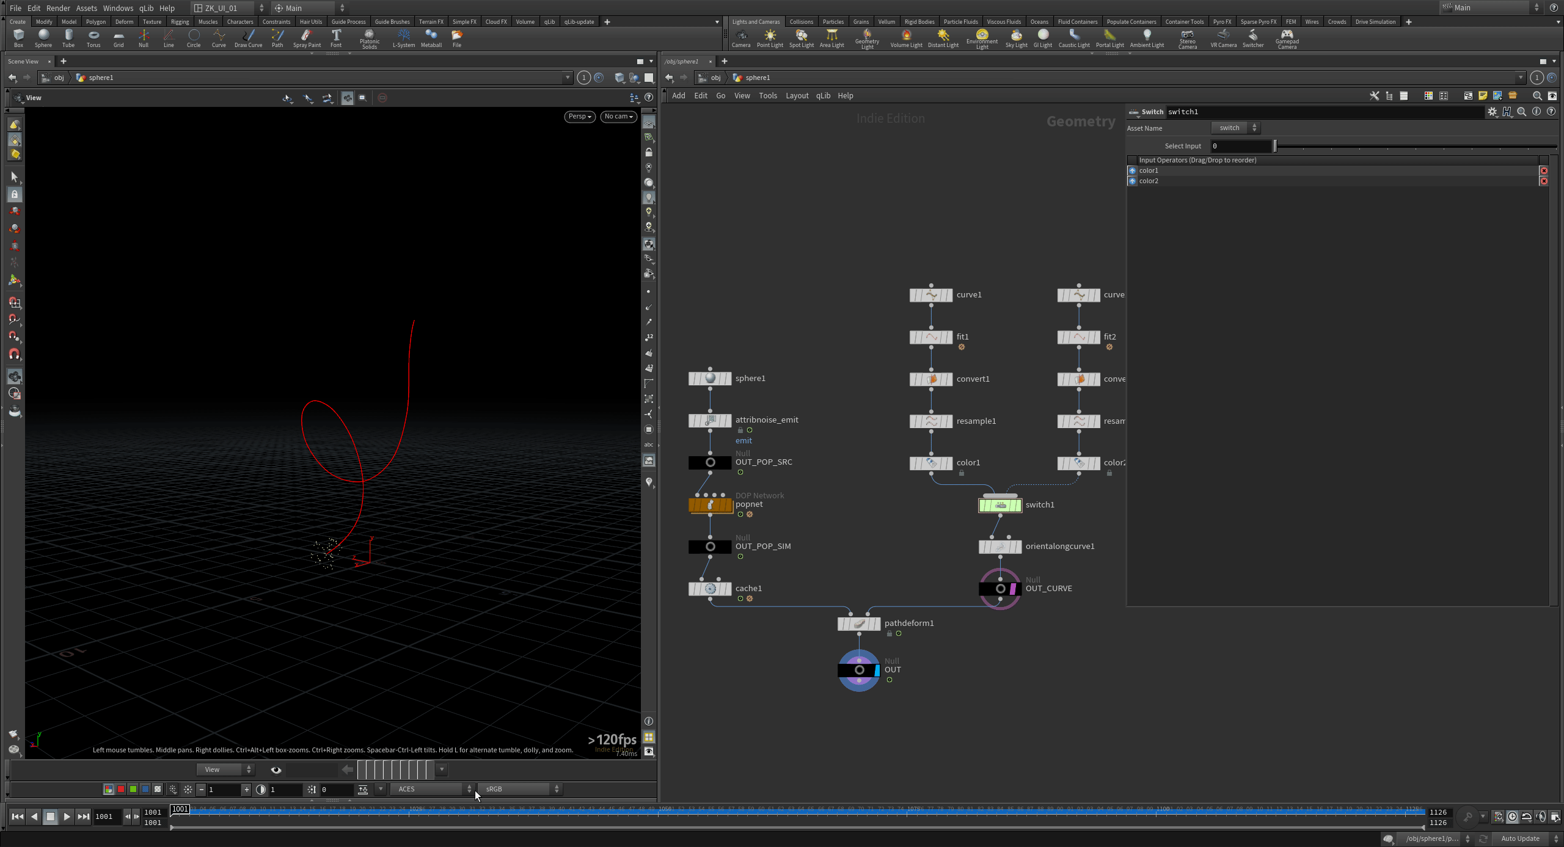1564x847 pixels.
Task: Click the Platonic Solids tool
Action: tap(369, 38)
